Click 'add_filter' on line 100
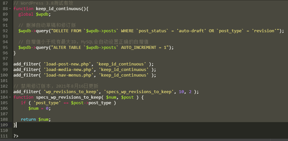This screenshot has width=288, height=141. 26,75
